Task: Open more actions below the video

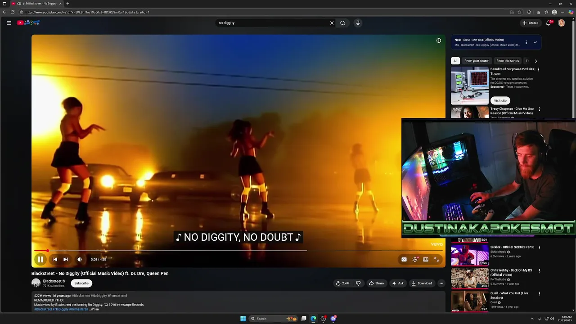Action: [x=441, y=283]
